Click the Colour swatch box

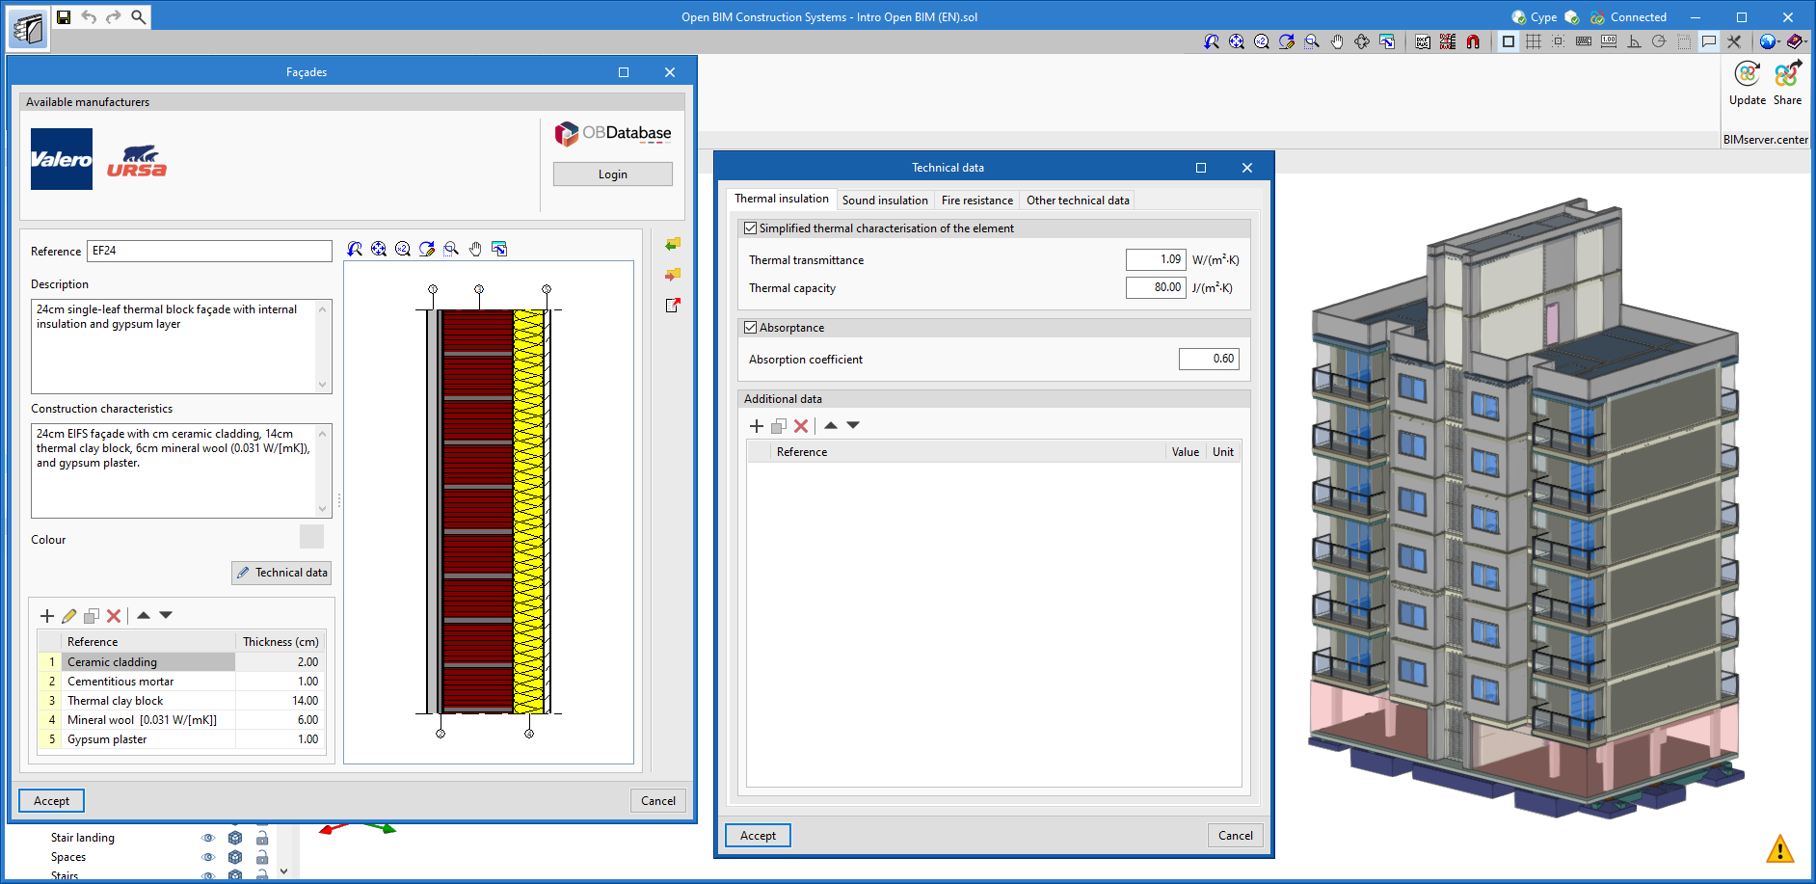311,537
